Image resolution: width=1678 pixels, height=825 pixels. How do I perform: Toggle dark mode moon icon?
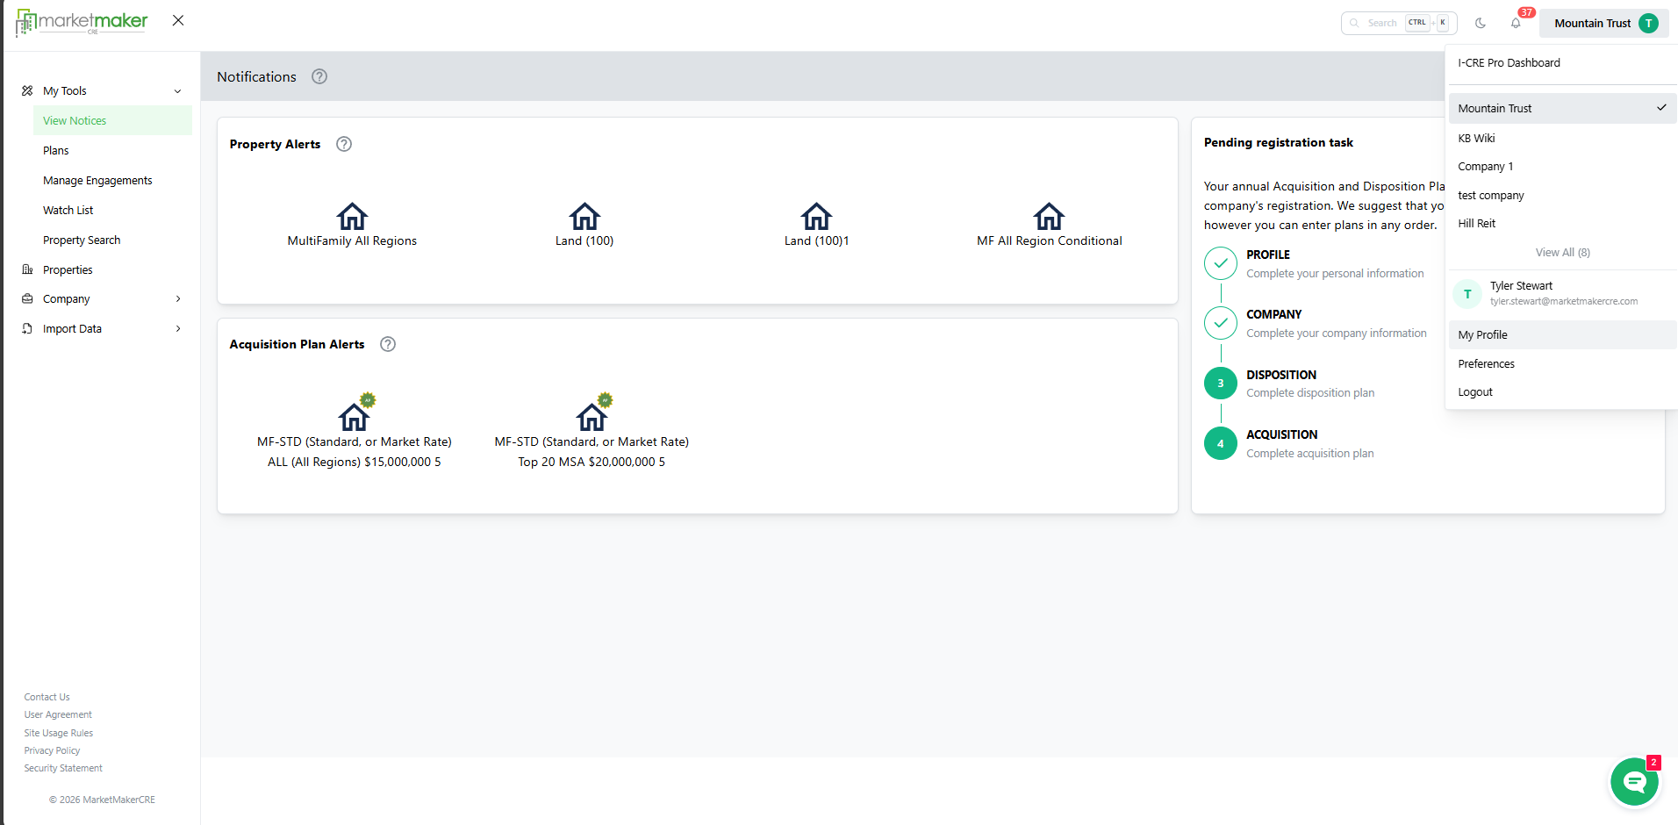(1481, 24)
